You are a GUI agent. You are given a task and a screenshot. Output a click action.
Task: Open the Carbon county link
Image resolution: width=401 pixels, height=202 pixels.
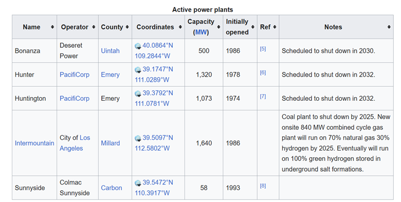click(x=112, y=188)
